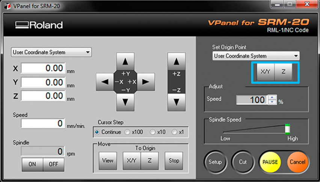The image size is (320, 182).
Task: Click the Spindle Speed slider handle
Action: pyautogui.click(x=287, y=129)
